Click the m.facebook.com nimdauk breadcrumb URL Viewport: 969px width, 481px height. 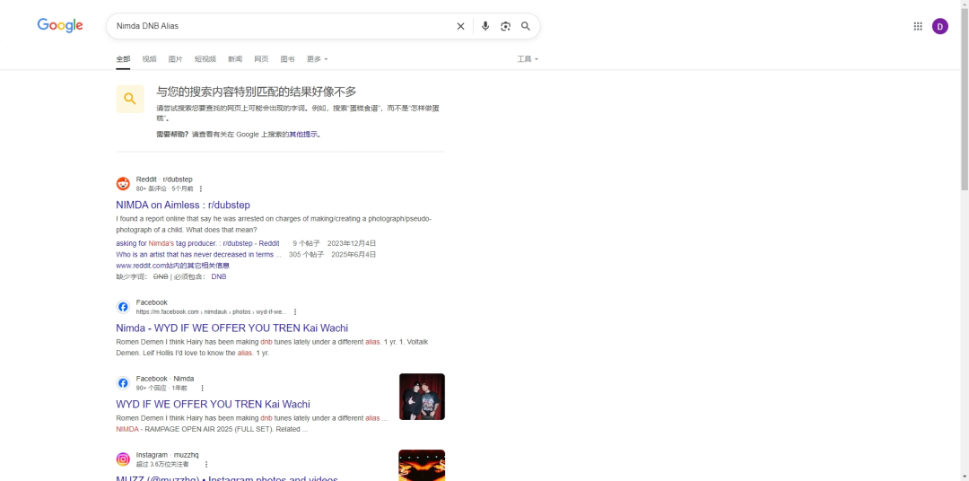pos(212,311)
